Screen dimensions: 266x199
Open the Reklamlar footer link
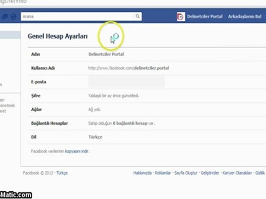[163, 173]
